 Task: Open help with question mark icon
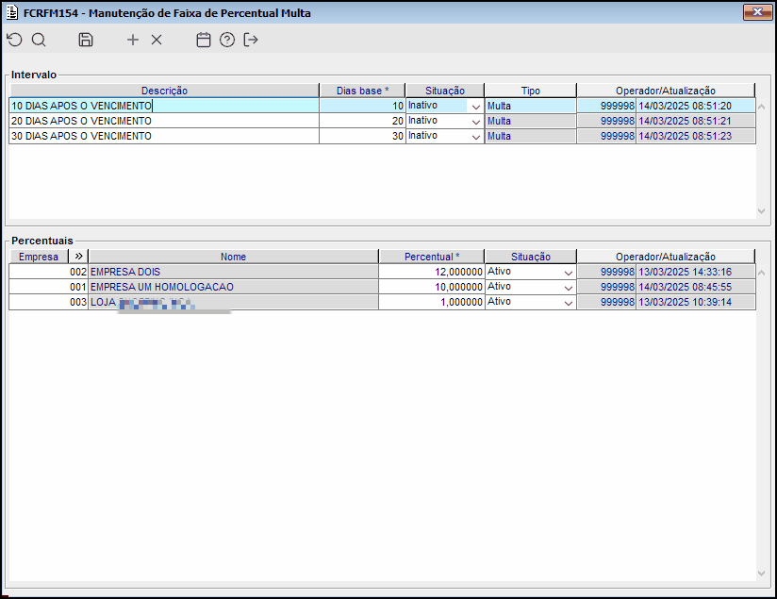(x=227, y=40)
